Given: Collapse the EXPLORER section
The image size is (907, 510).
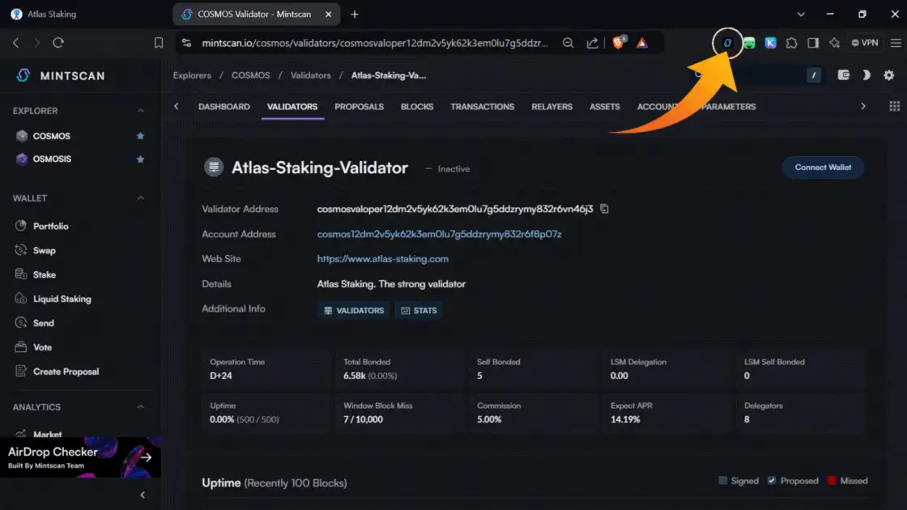Looking at the screenshot, I should tap(140, 111).
